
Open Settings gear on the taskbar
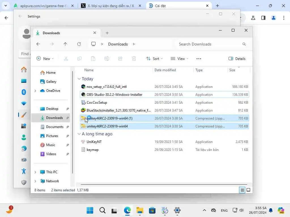coord(177,210)
